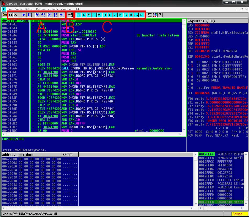Click the Hex dump column header
This screenshot has height=217, width=249.
[40, 155]
